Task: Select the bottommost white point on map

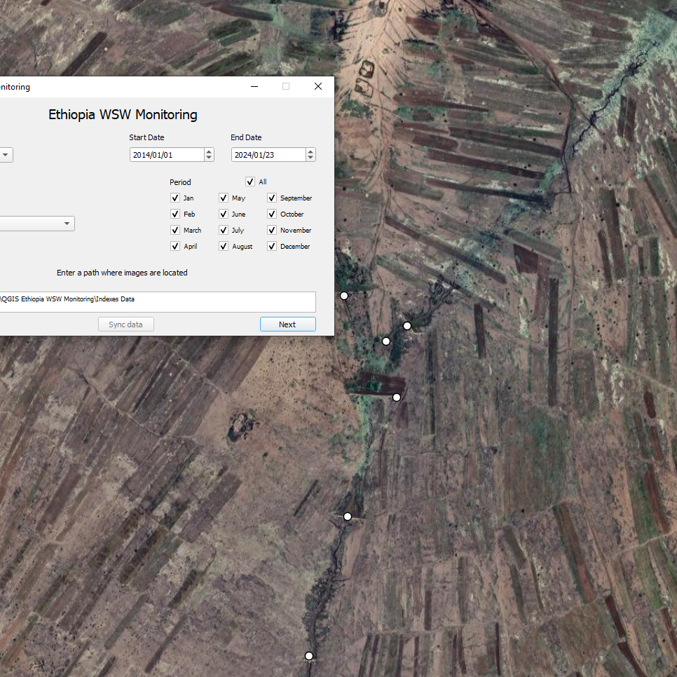Action: point(309,656)
